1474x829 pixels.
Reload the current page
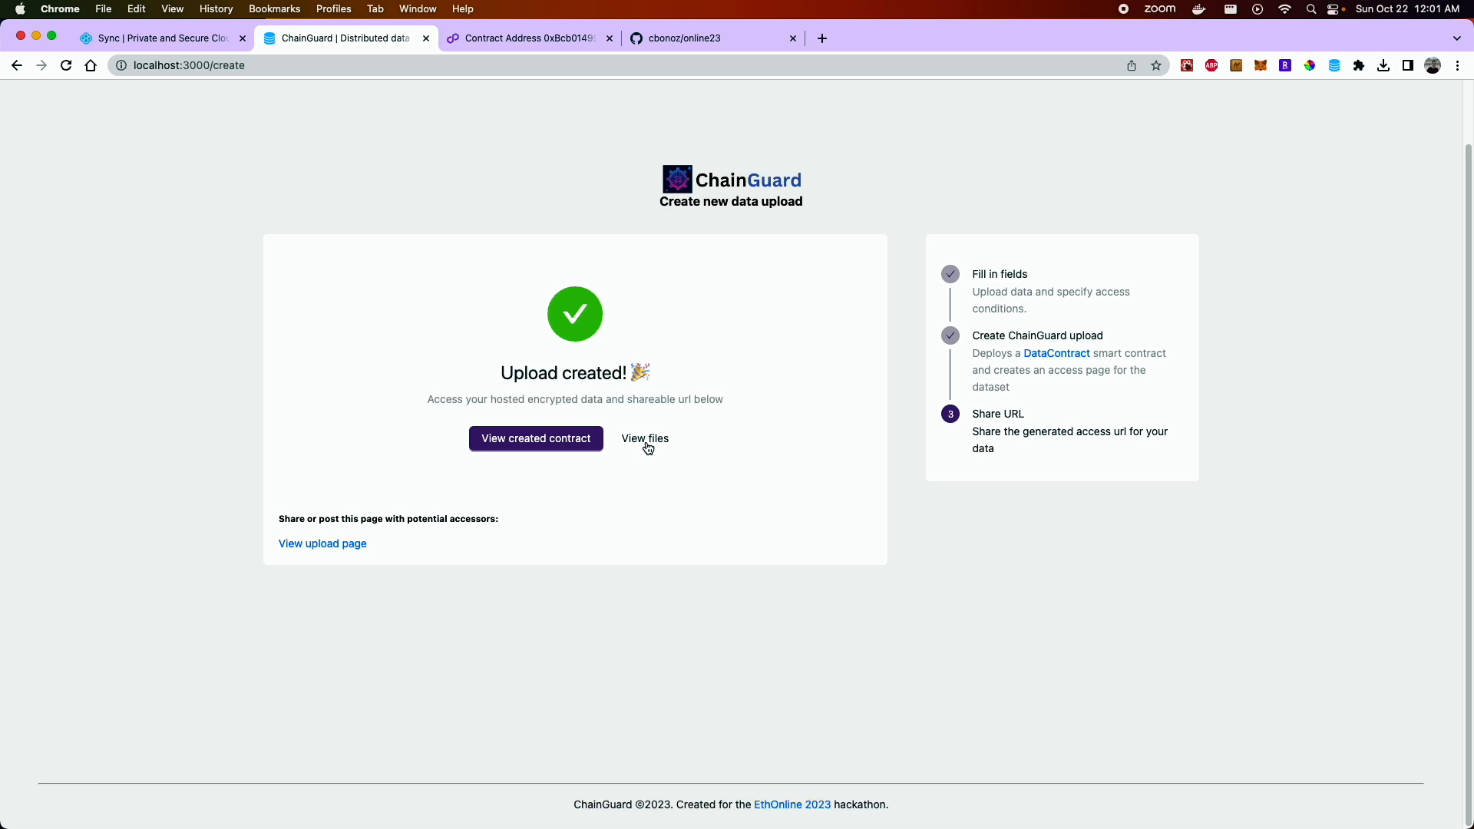(66, 65)
